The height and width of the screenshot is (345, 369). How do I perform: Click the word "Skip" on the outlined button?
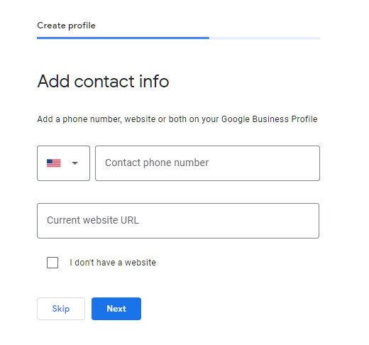tap(61, 309)
